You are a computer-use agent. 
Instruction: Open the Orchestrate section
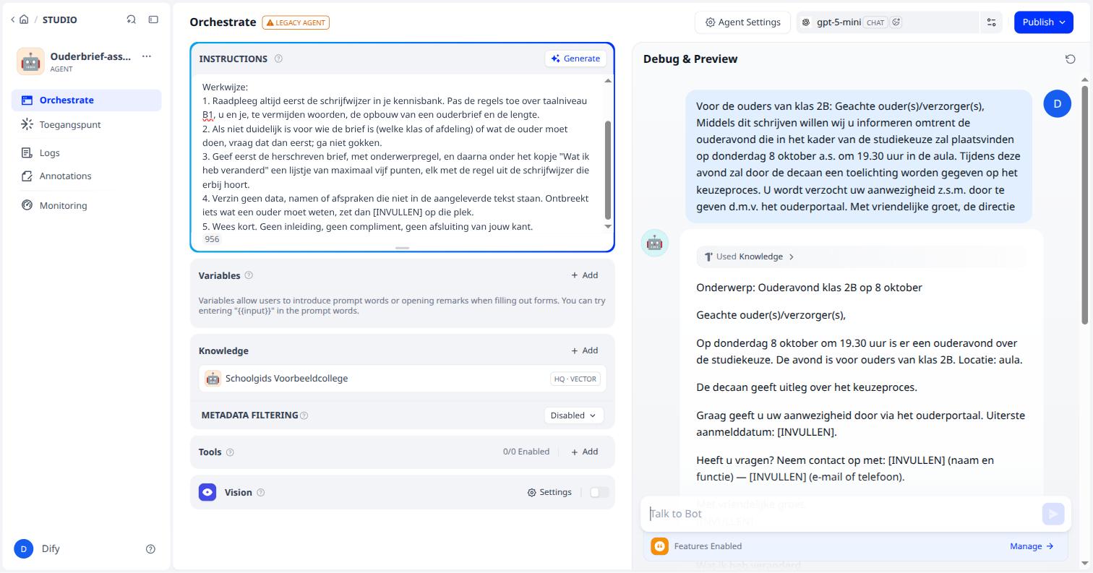tap(86, 100)
